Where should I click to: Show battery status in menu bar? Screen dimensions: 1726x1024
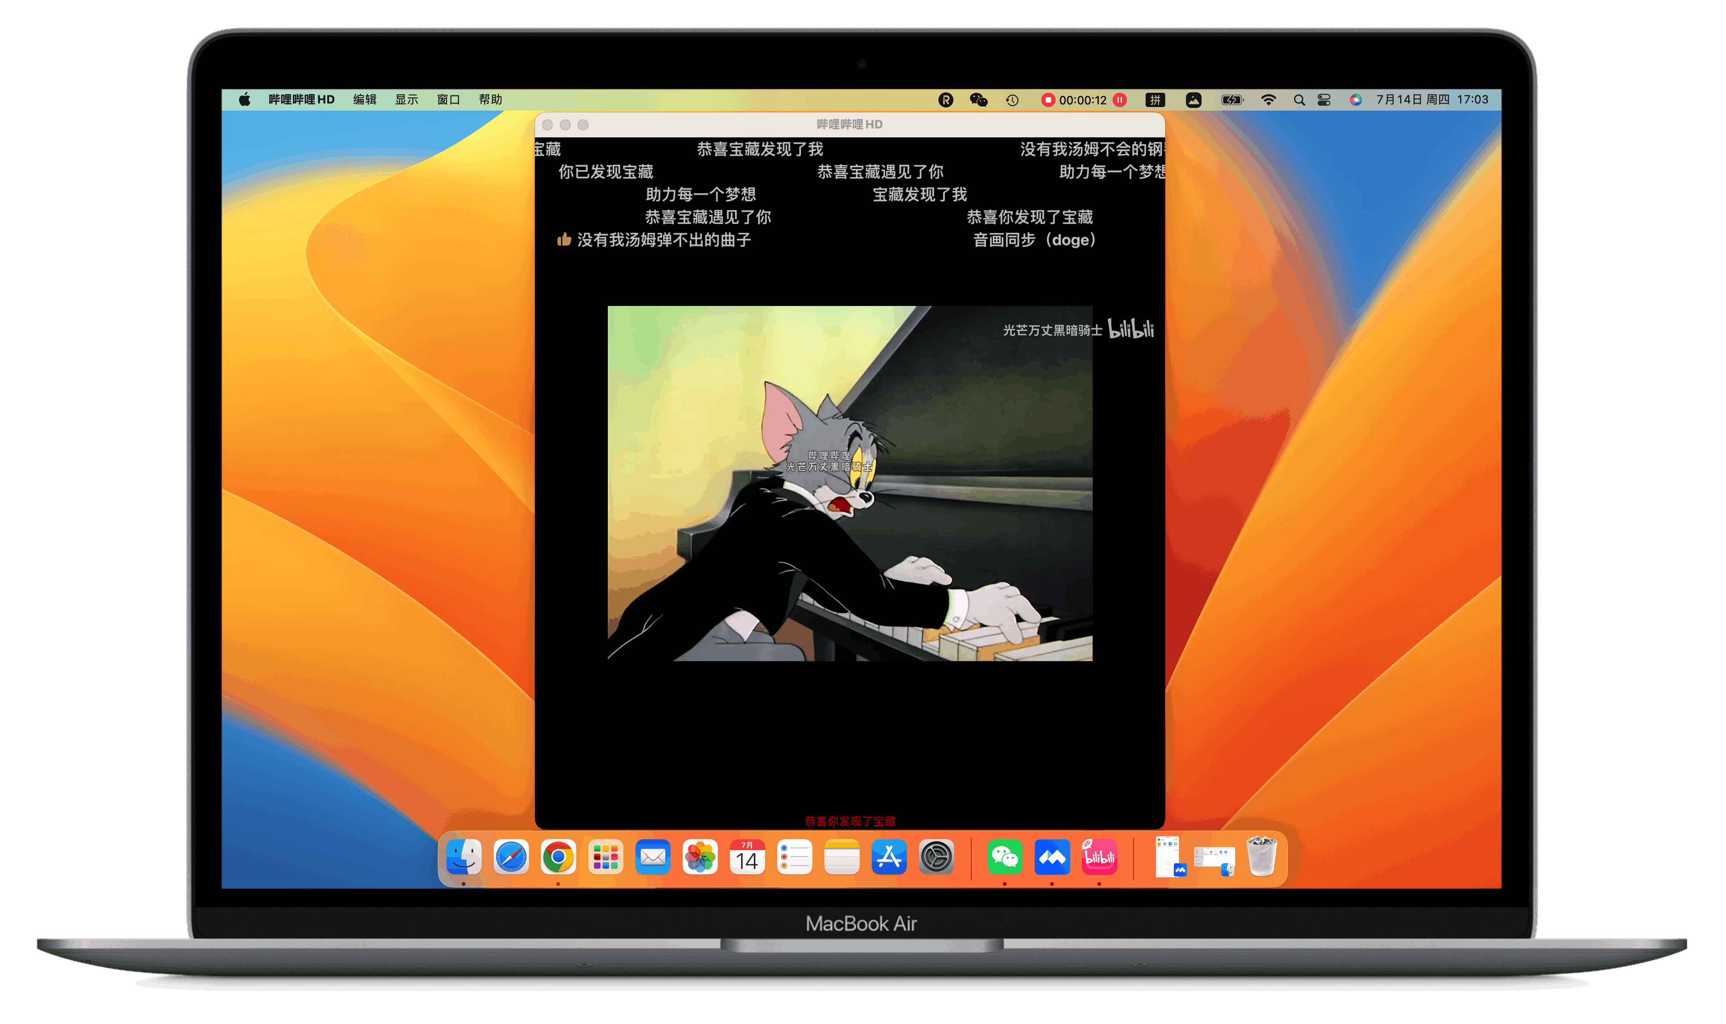1232,100
